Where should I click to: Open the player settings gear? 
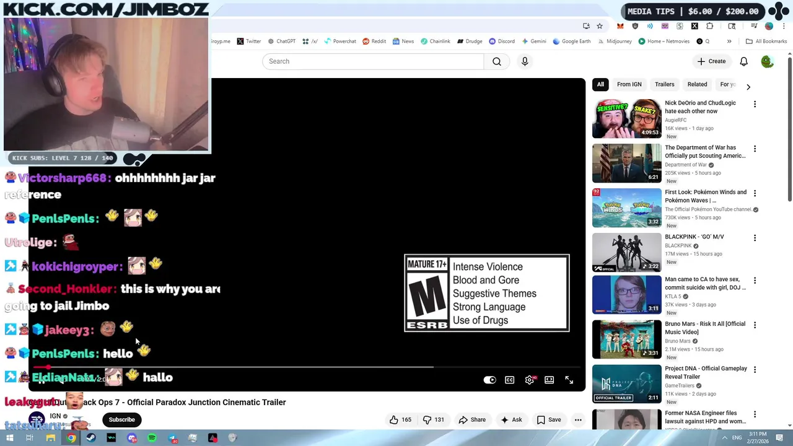click(529, 380)
